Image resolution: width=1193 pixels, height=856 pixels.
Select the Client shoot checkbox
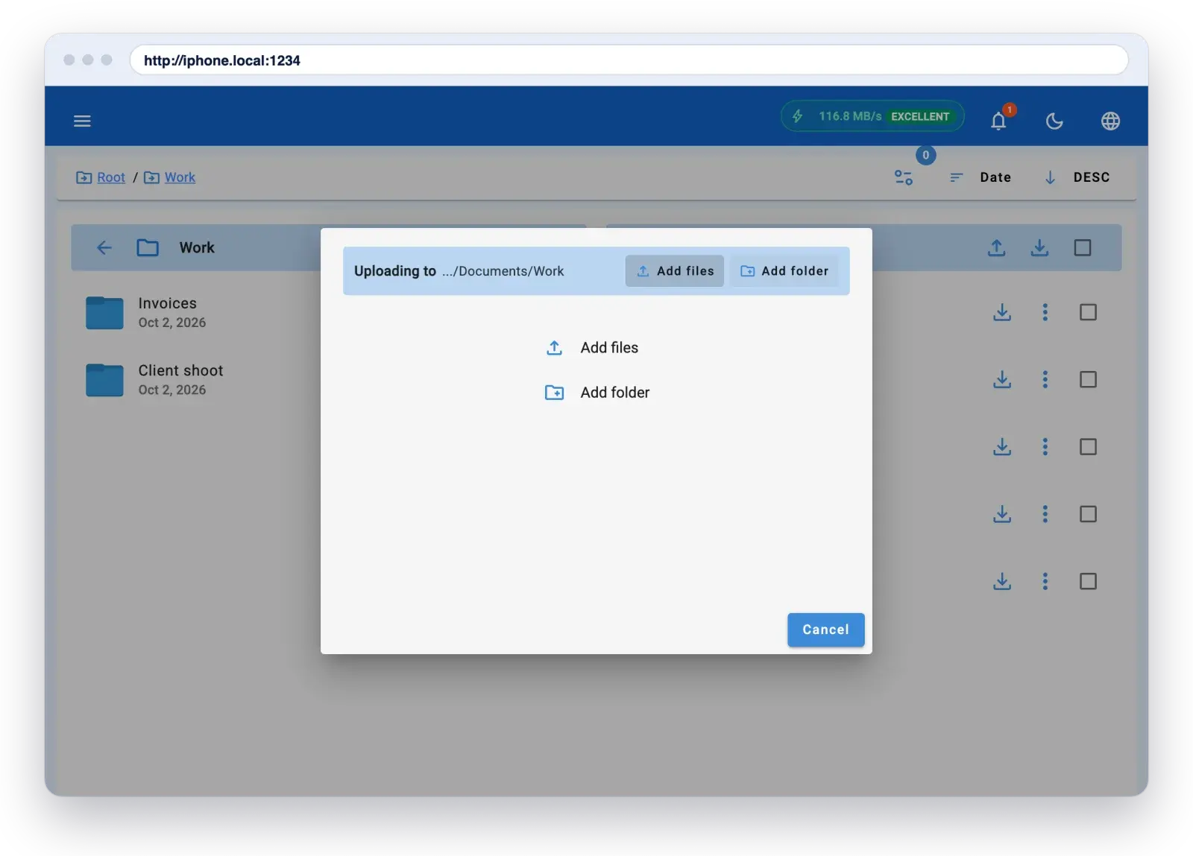1088,379
